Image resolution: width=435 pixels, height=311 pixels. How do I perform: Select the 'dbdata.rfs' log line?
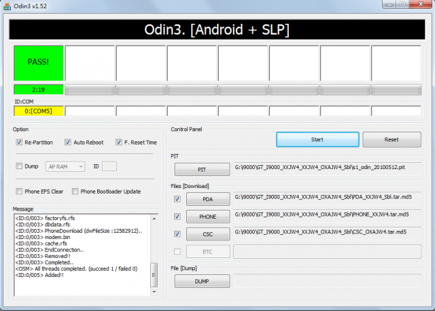[42, 224]
